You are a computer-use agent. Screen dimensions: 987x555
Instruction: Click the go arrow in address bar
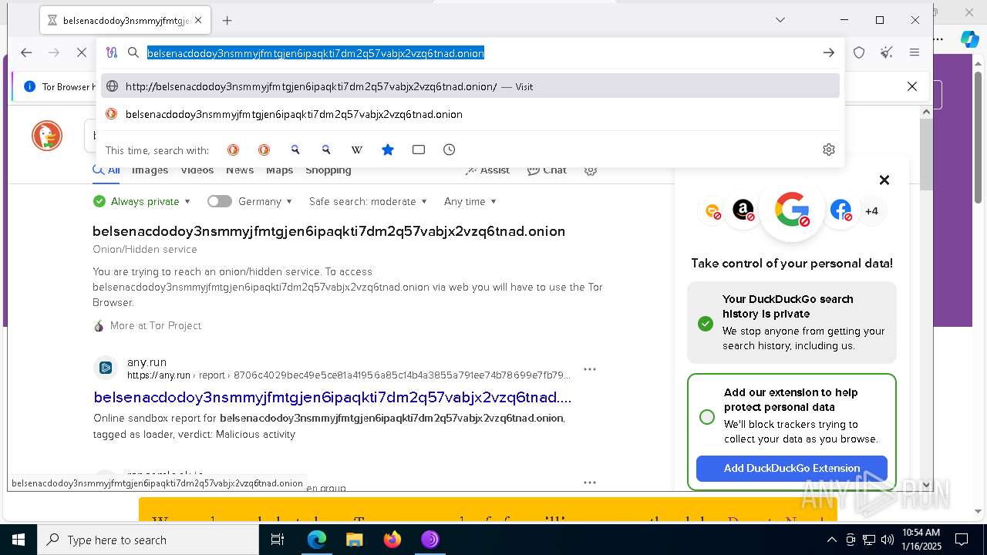tap(829, 52)
